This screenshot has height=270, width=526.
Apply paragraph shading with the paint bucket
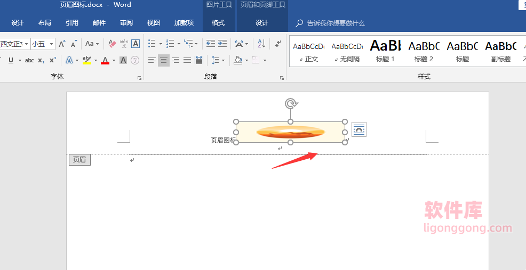pos(238,60)
